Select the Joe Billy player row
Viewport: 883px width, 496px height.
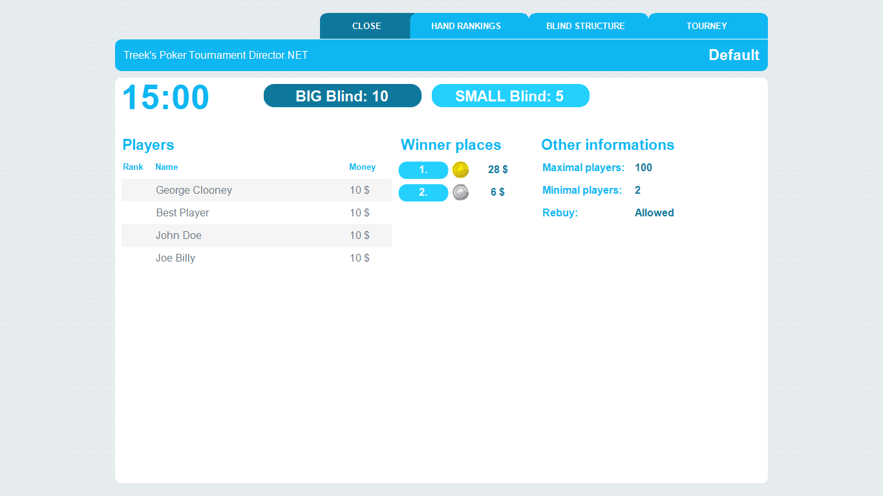[257, 258]
